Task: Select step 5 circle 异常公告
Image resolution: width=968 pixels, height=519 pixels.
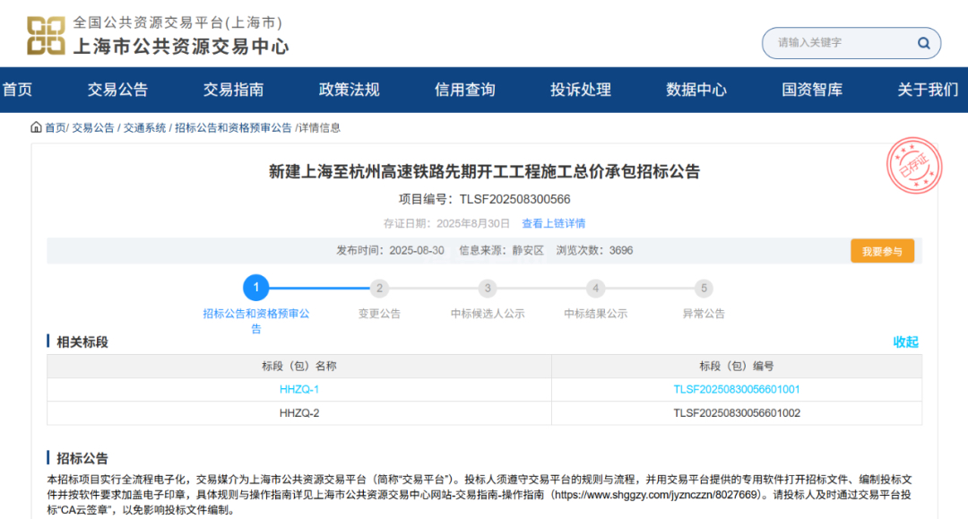Action: point(704,289)
